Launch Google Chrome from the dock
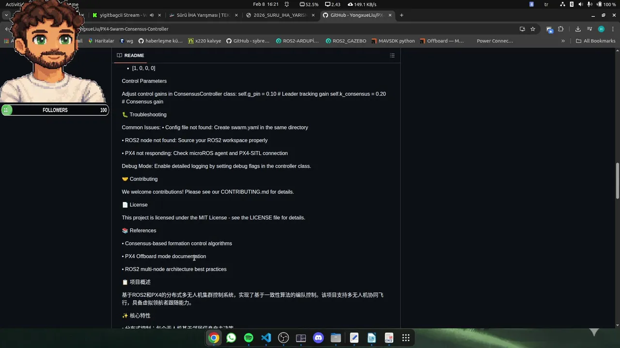Viewport: 620px width, 348px height. coord(214,338)
